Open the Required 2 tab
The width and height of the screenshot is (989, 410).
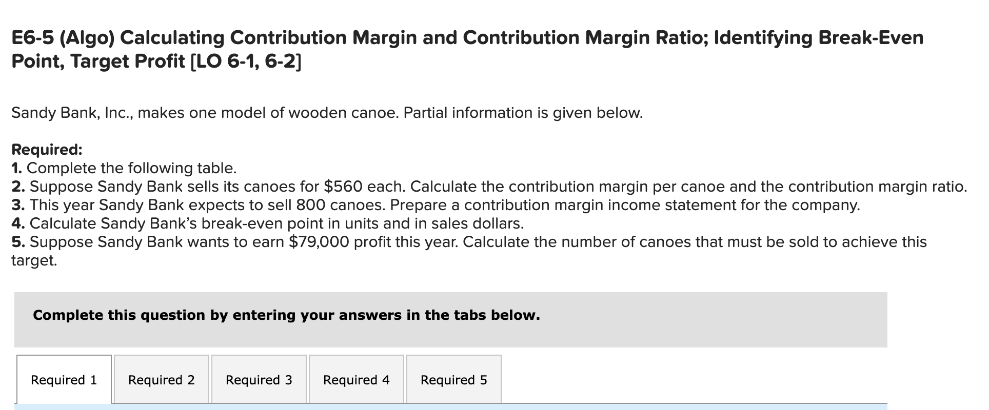coord(161,379)
